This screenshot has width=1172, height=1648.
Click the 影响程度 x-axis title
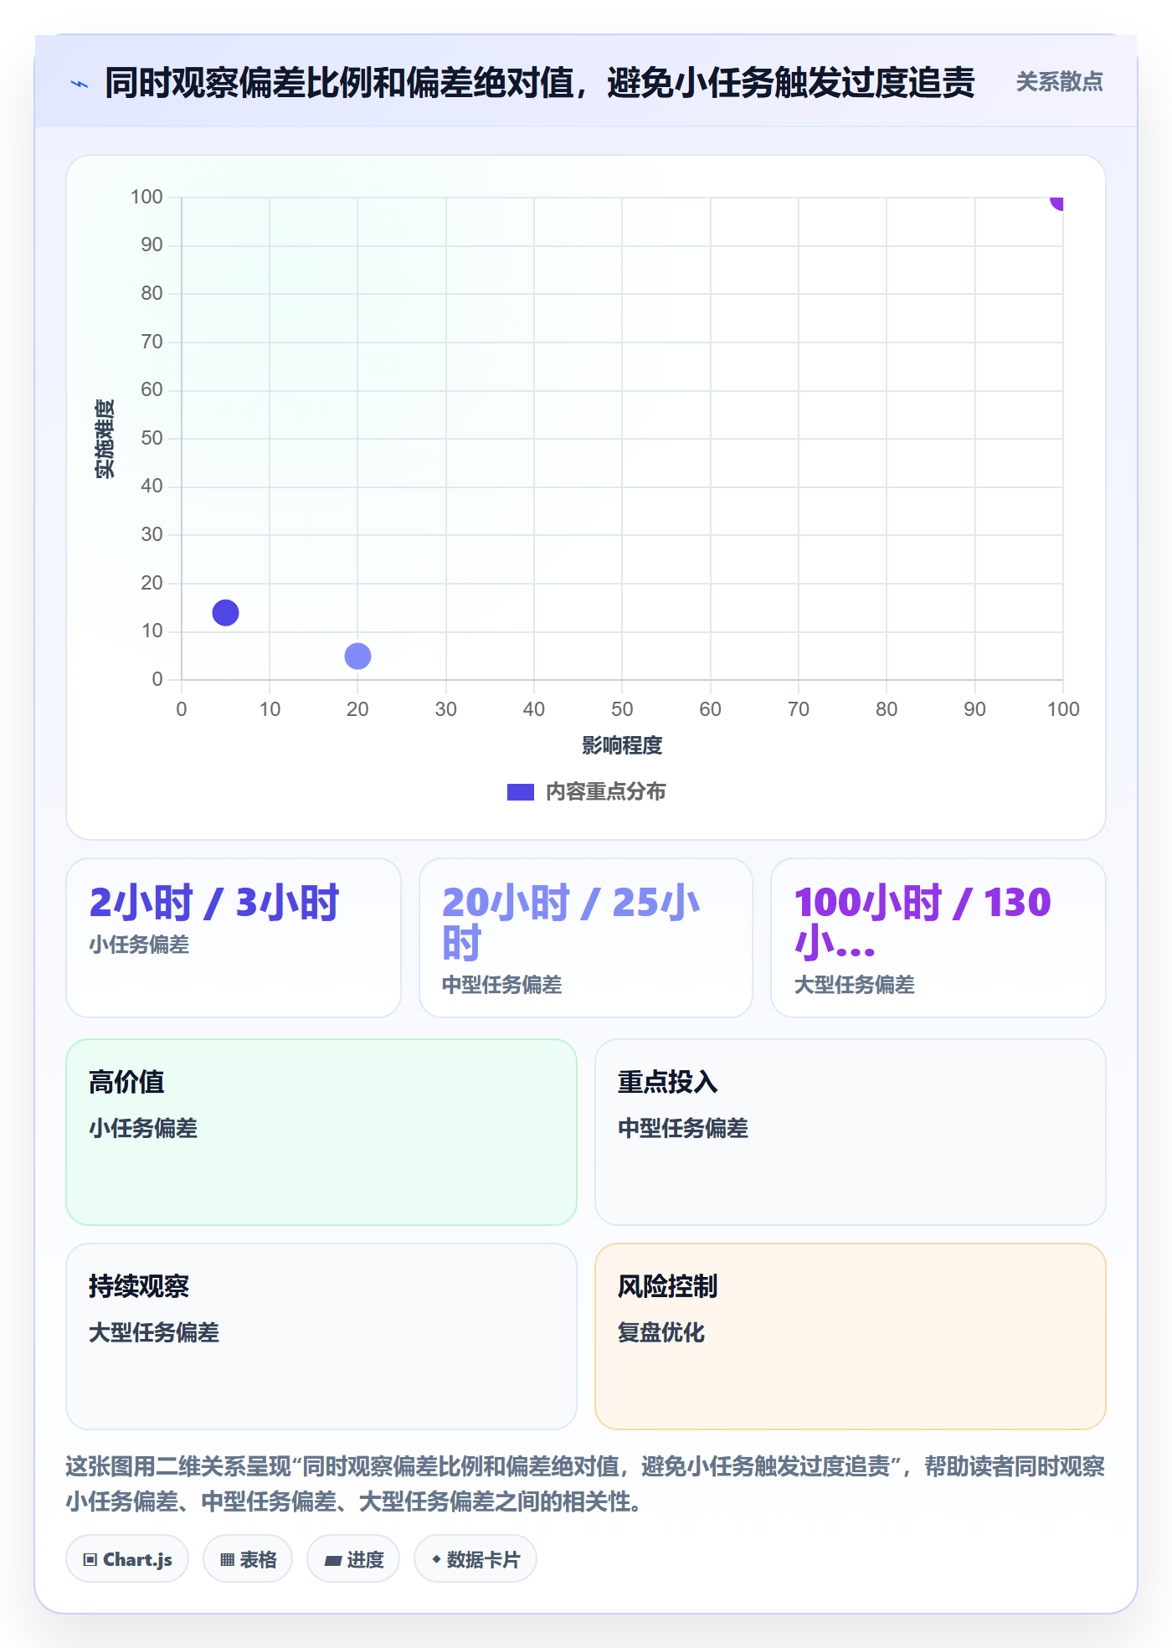pos(622,745)
